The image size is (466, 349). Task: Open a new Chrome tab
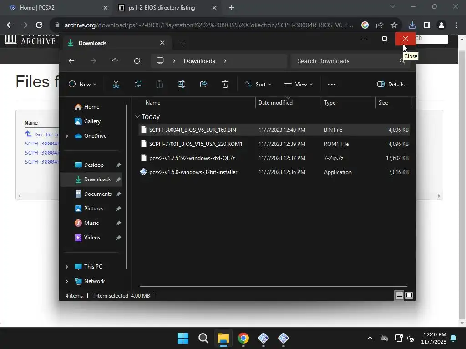tap(232, 8)
